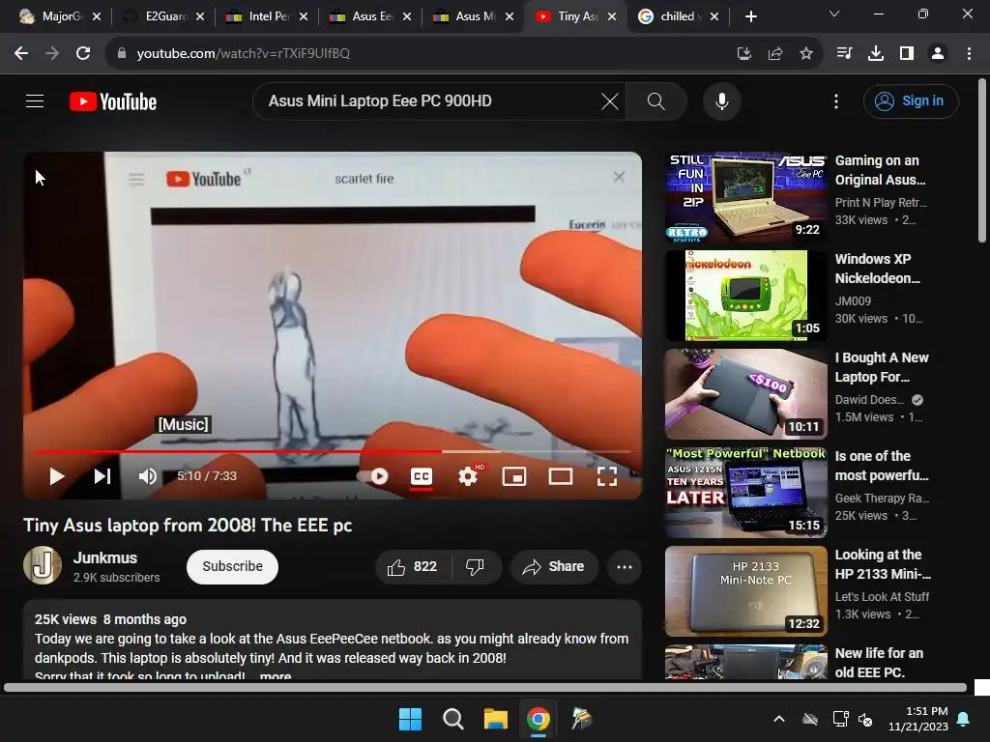Switch to the Asus Eee browser tab

[x=370, y=16]
